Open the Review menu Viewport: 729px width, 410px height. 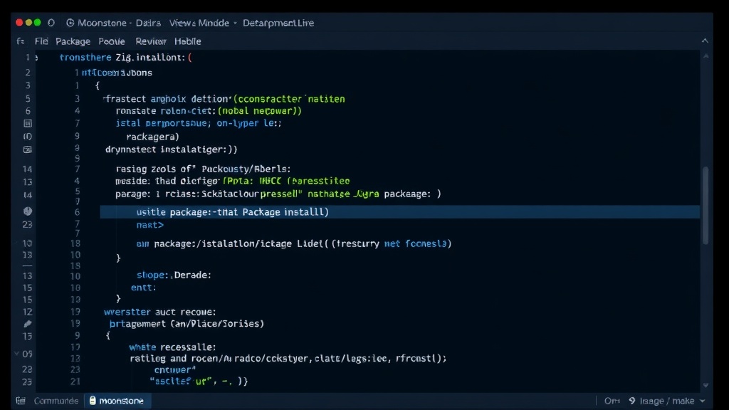[x=151, y=41]
